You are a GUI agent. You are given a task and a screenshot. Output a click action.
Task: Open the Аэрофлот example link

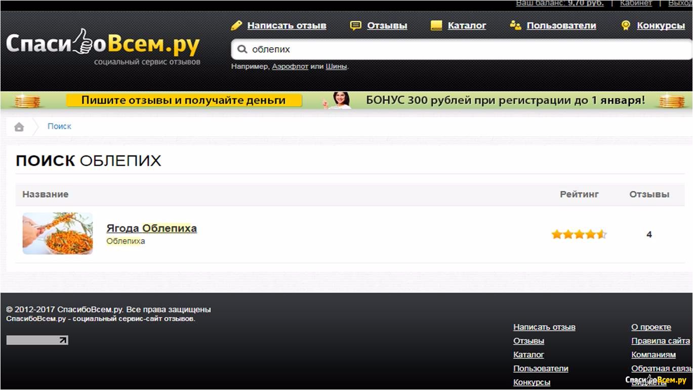[290, 66]
